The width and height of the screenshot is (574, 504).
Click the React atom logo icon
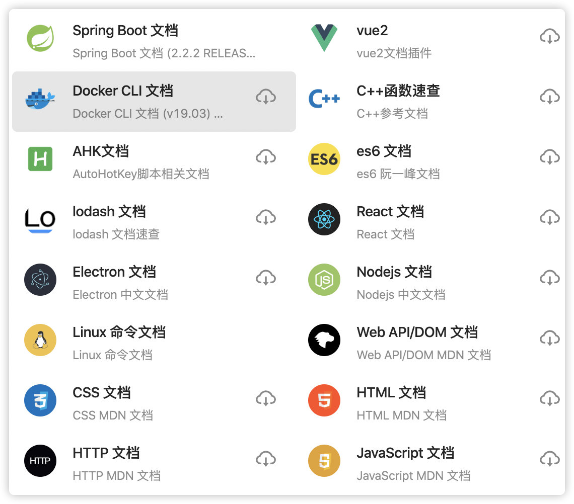(x=324, y=219)
